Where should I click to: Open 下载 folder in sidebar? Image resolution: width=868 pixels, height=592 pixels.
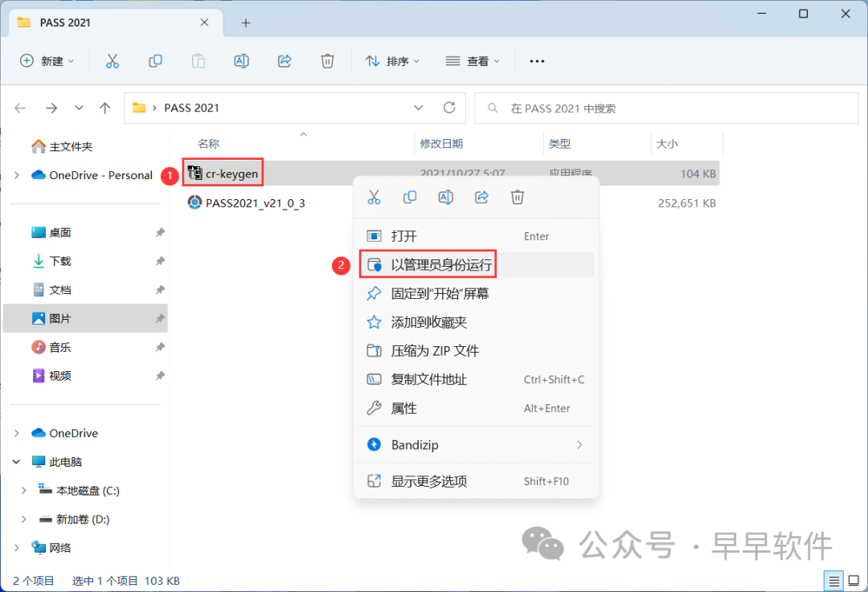click(x=60, y=261)
